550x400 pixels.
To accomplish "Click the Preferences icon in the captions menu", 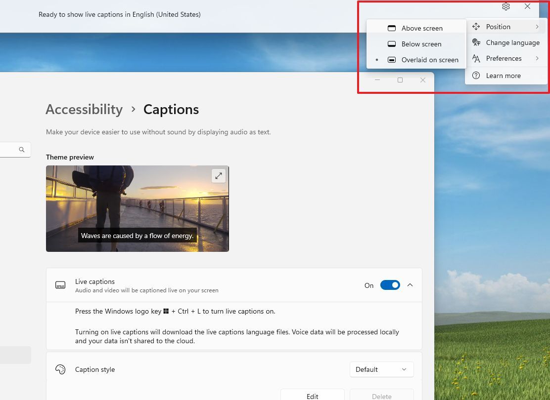I will pos(476,58).
